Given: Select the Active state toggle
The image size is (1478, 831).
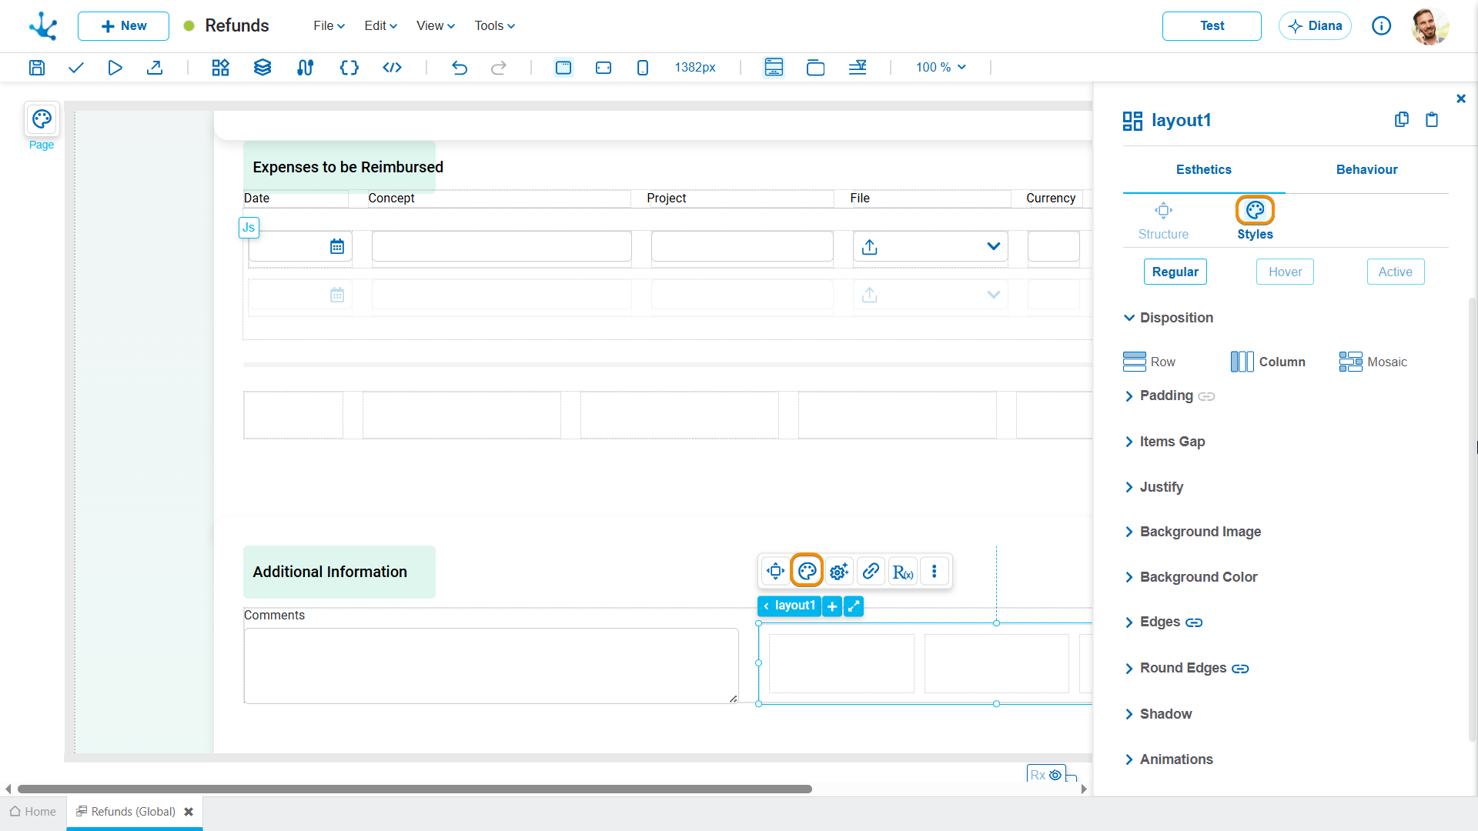Looking at the screenshot, I should click(x=1395, y=272).
